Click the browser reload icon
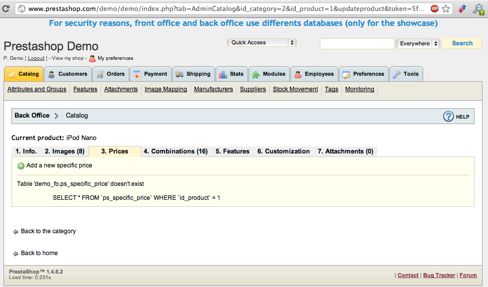This screenshot has width=488, height=287. (x=5, y=8)
